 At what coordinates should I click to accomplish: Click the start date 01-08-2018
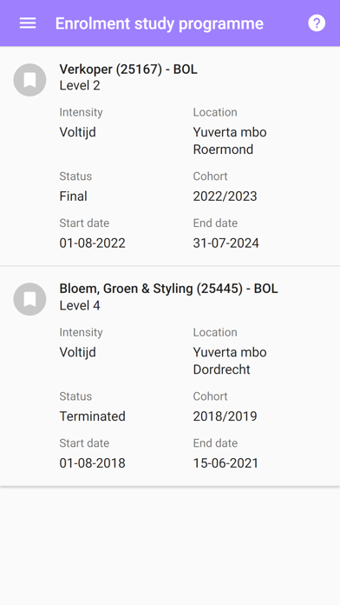pos(93,463)
